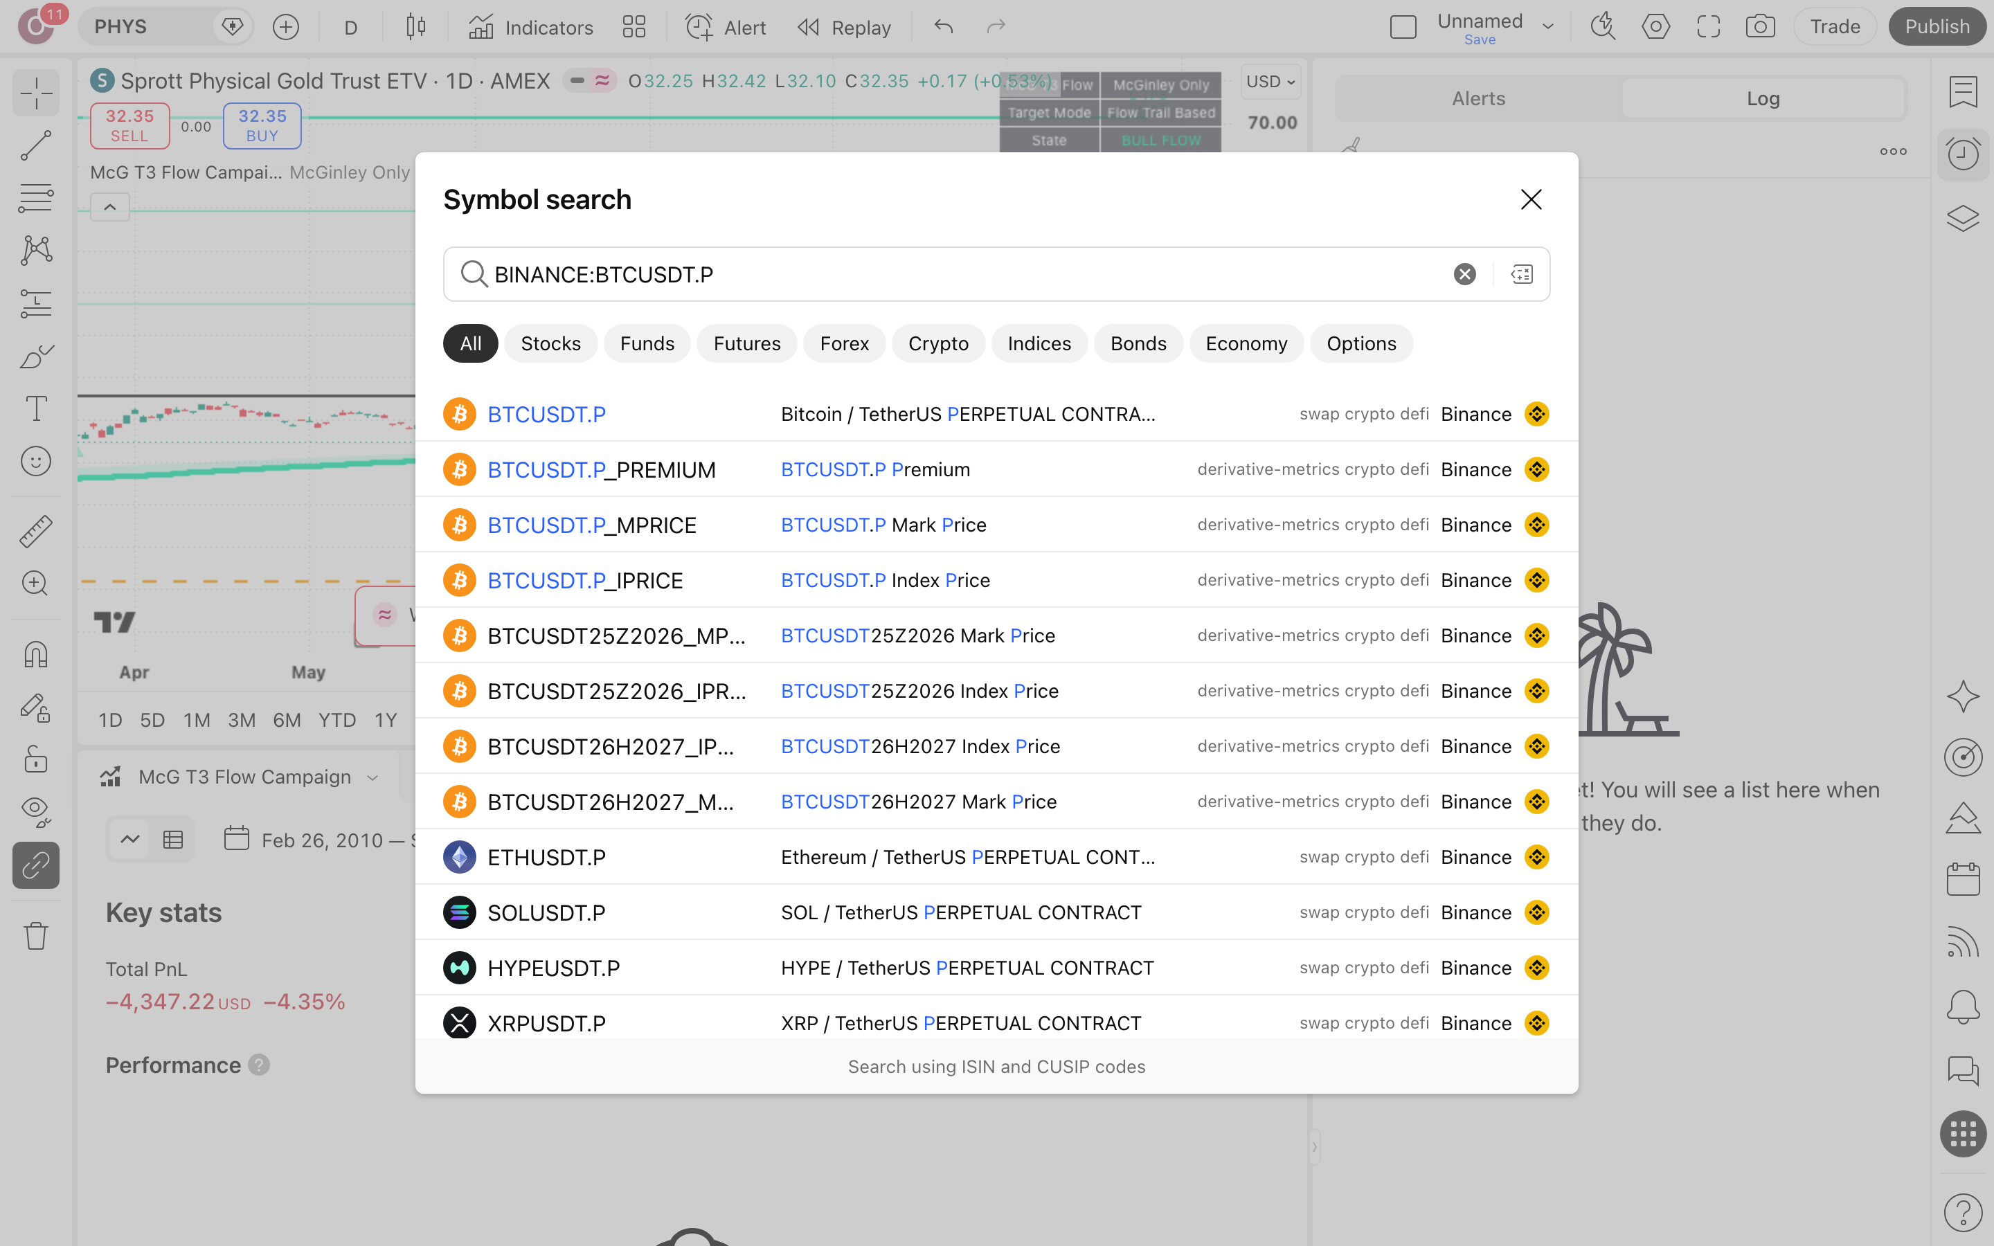Viewport: 1994px width, 1246px height.
Task: Select the text annotation tool
Action: point(36,408)
